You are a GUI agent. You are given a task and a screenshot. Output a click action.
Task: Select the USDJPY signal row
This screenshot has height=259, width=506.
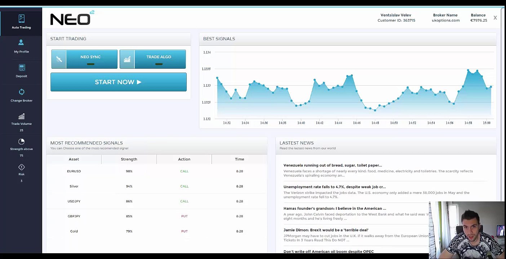point(157,201)
